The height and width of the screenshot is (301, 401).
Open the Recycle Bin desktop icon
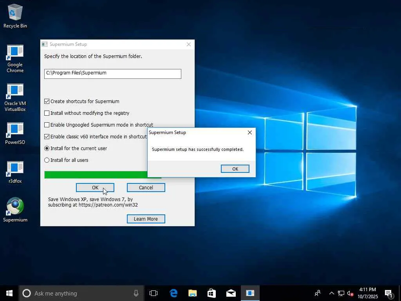pos(15,16)
